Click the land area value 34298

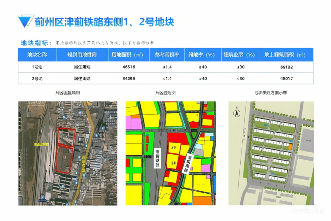coord(129,79)
